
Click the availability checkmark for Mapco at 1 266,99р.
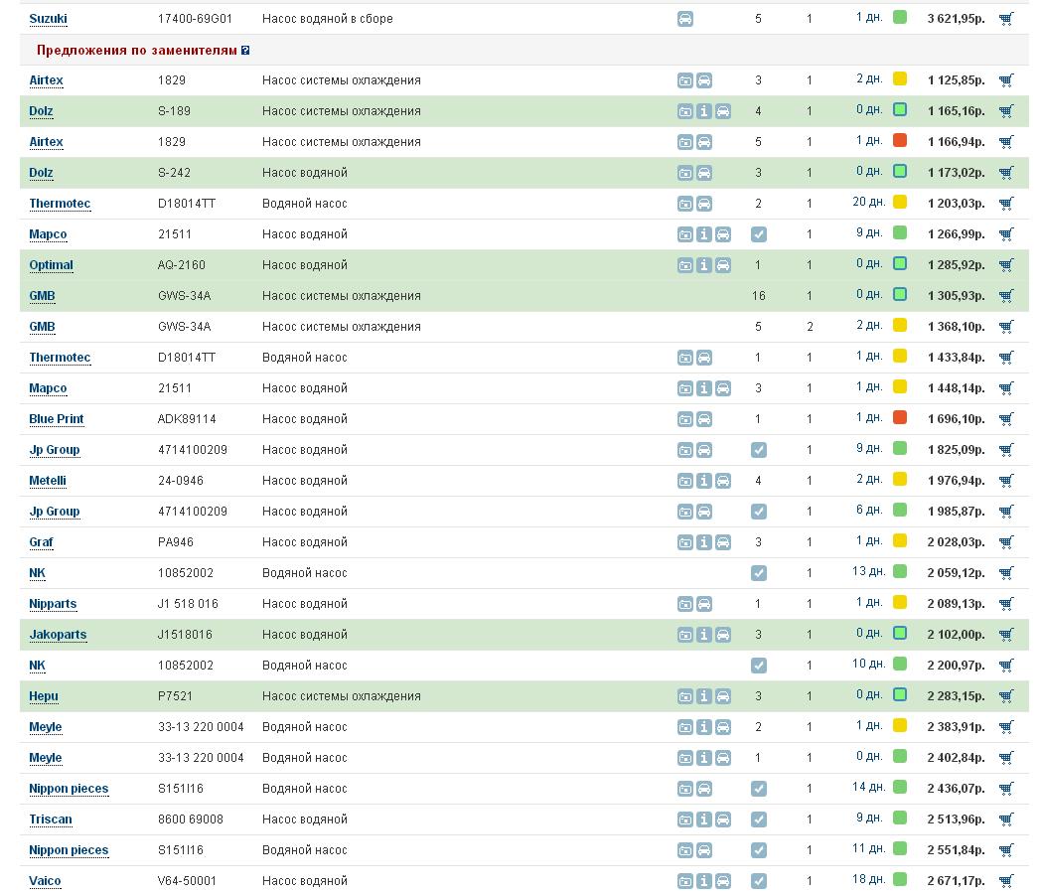pyautogui.click(x=758, y=234)
